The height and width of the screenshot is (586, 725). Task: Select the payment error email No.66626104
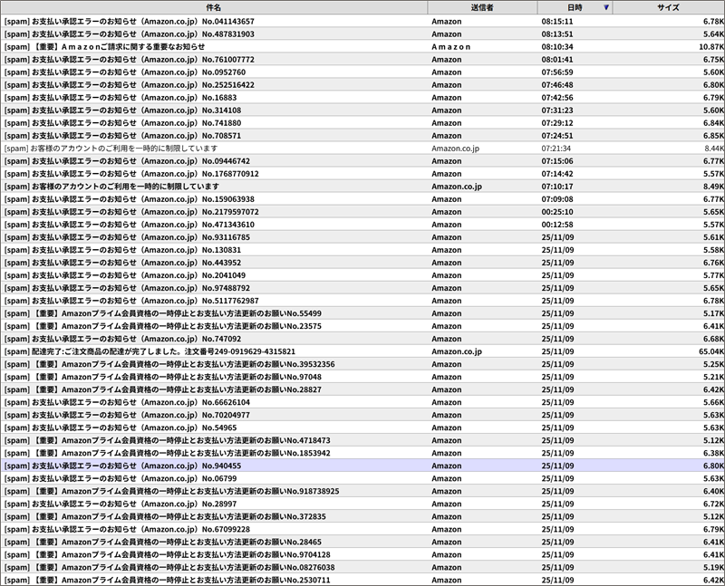click(127, 402)
